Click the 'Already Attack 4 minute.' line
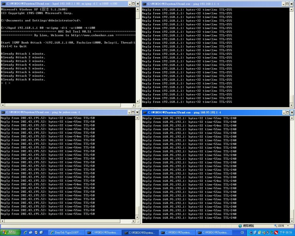Viewport: 295px width, 236px height. 23,65
